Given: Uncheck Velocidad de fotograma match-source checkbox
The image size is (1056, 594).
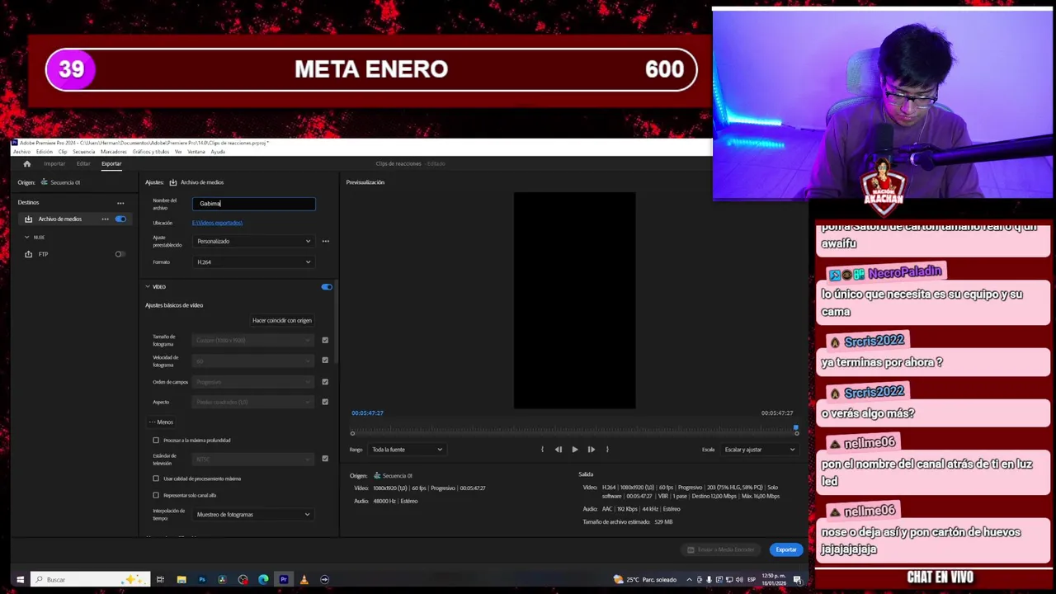Looking at the screenshot, I should click(325, 361).
